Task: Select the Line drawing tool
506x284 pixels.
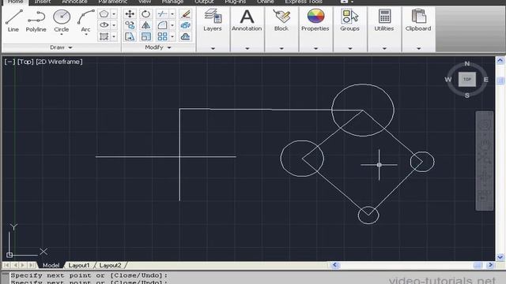Action: pyautogui.click(x=13, y=21)
